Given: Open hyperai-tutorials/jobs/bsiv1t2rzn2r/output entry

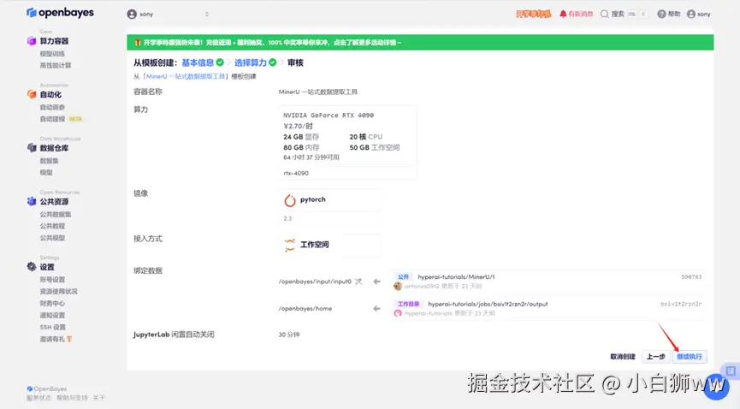Looking at the screenshot, I should tap(548, 308).
